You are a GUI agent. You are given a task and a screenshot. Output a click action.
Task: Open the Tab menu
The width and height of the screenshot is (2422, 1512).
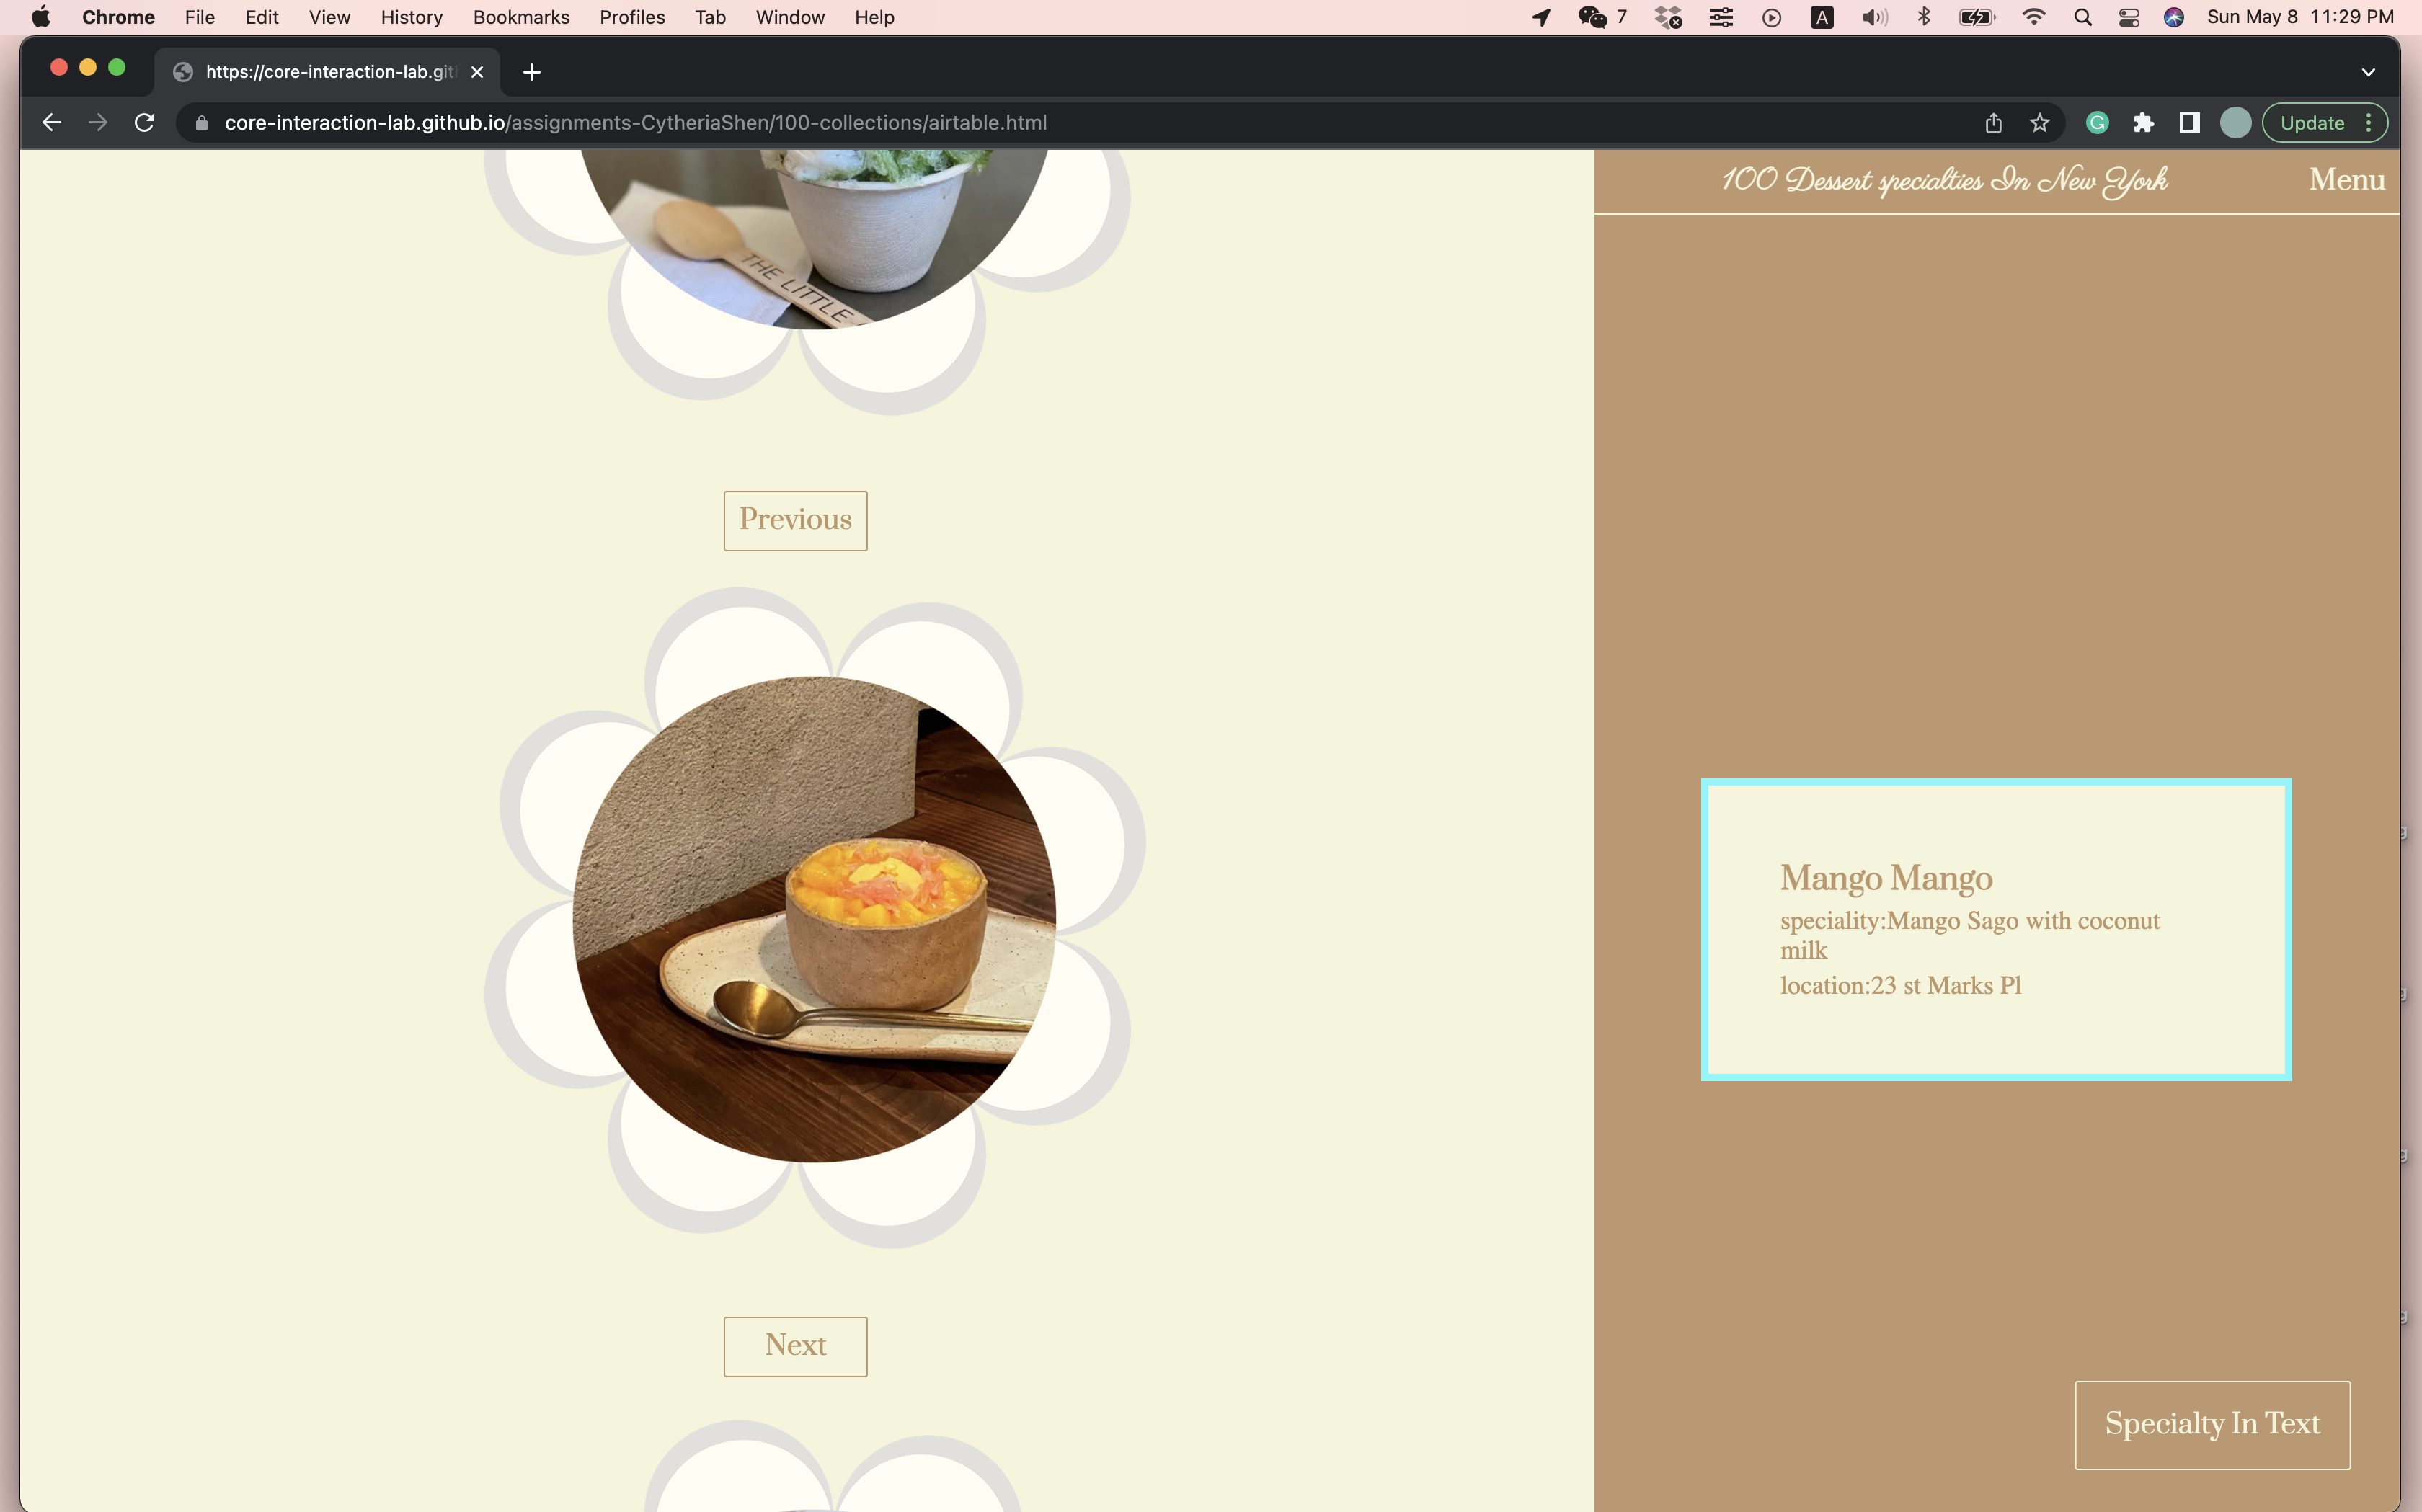[710, 17]
